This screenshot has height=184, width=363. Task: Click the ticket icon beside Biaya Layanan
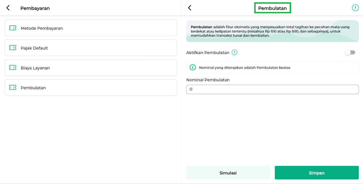(x=13, y=68)
